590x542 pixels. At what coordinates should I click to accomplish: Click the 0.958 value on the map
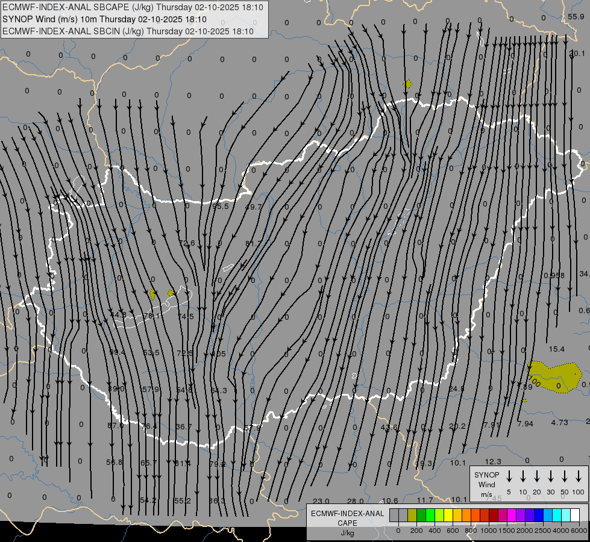(554, 275)
